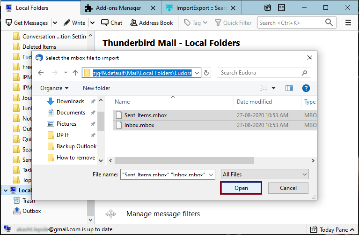
Task: Open Downloads in quick access
Action: pyautogui.click(x=70, y=101)
